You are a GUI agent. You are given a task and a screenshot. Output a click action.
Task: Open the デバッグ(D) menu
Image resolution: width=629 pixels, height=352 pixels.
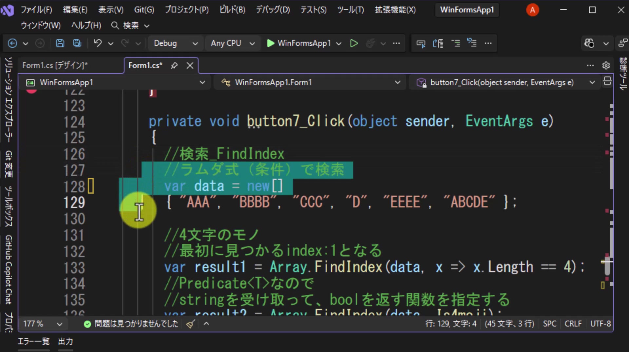(273, 10)
